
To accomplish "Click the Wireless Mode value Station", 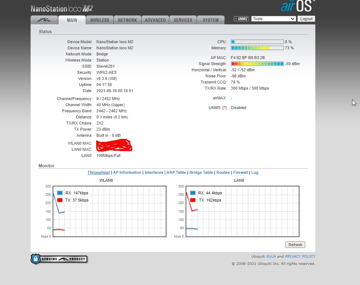I will [102, 60].
